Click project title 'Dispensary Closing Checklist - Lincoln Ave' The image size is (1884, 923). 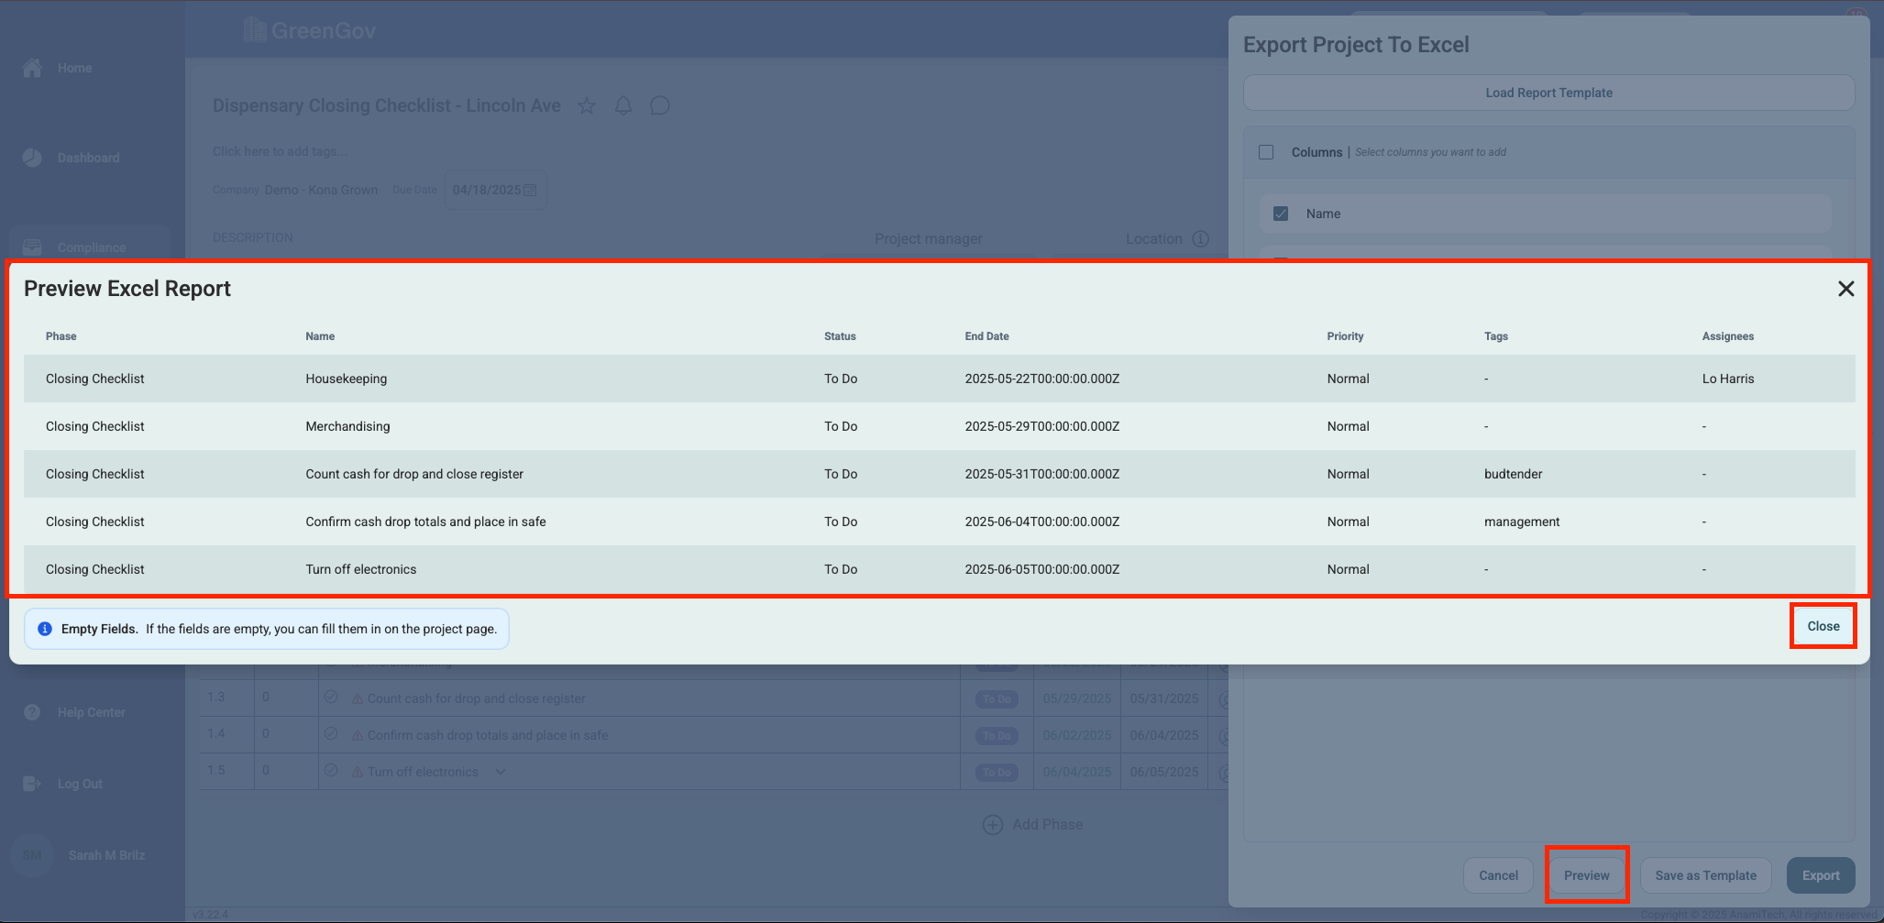coord(387,105)
